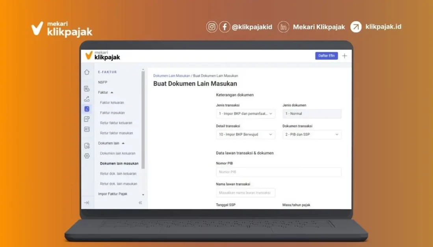This screenshot has height=247, width=433.
Task: Click the Buat Dokumen Lain Masukan heading
Action: (x=195, y=83)
